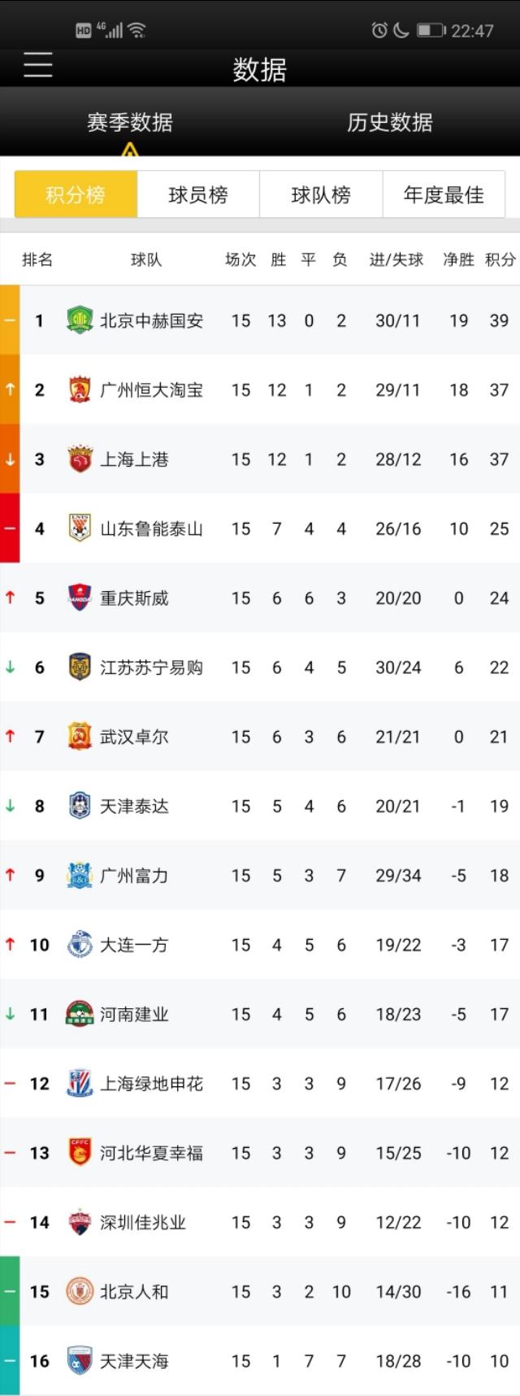Tap the Shandong Luneng team logo
The height and width of the screenshot is (1396, 520).
point(80,528)
